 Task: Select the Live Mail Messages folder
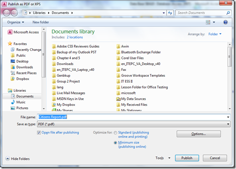(x=68, y=93)
